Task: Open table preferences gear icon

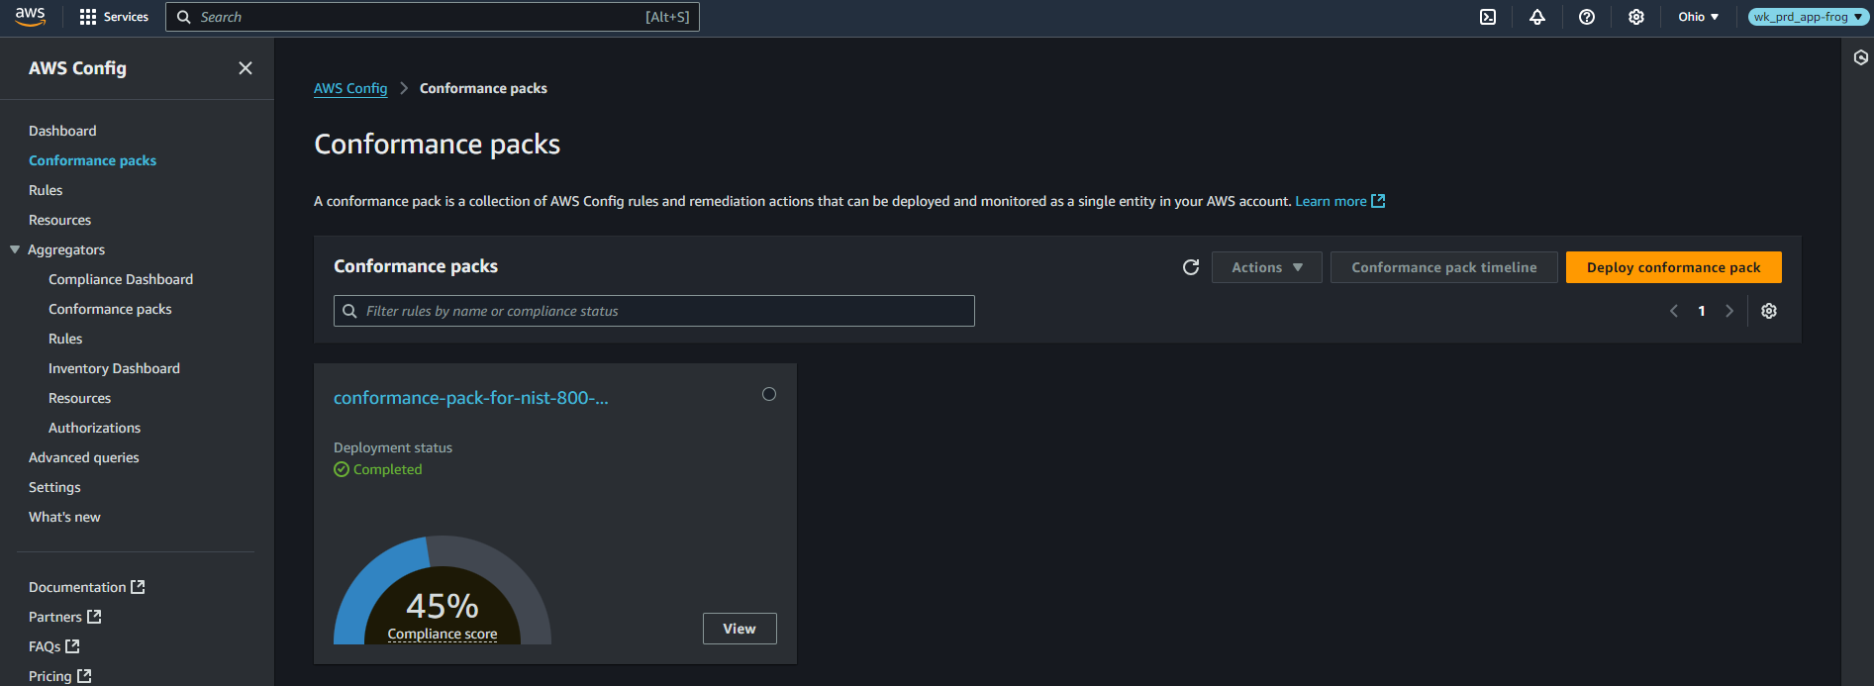Action: (1769, 311)
